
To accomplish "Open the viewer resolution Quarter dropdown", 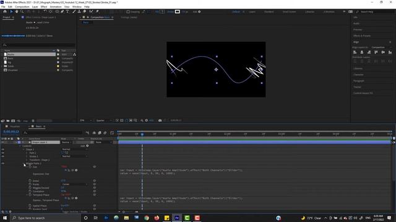I will [x=103, y=121].
